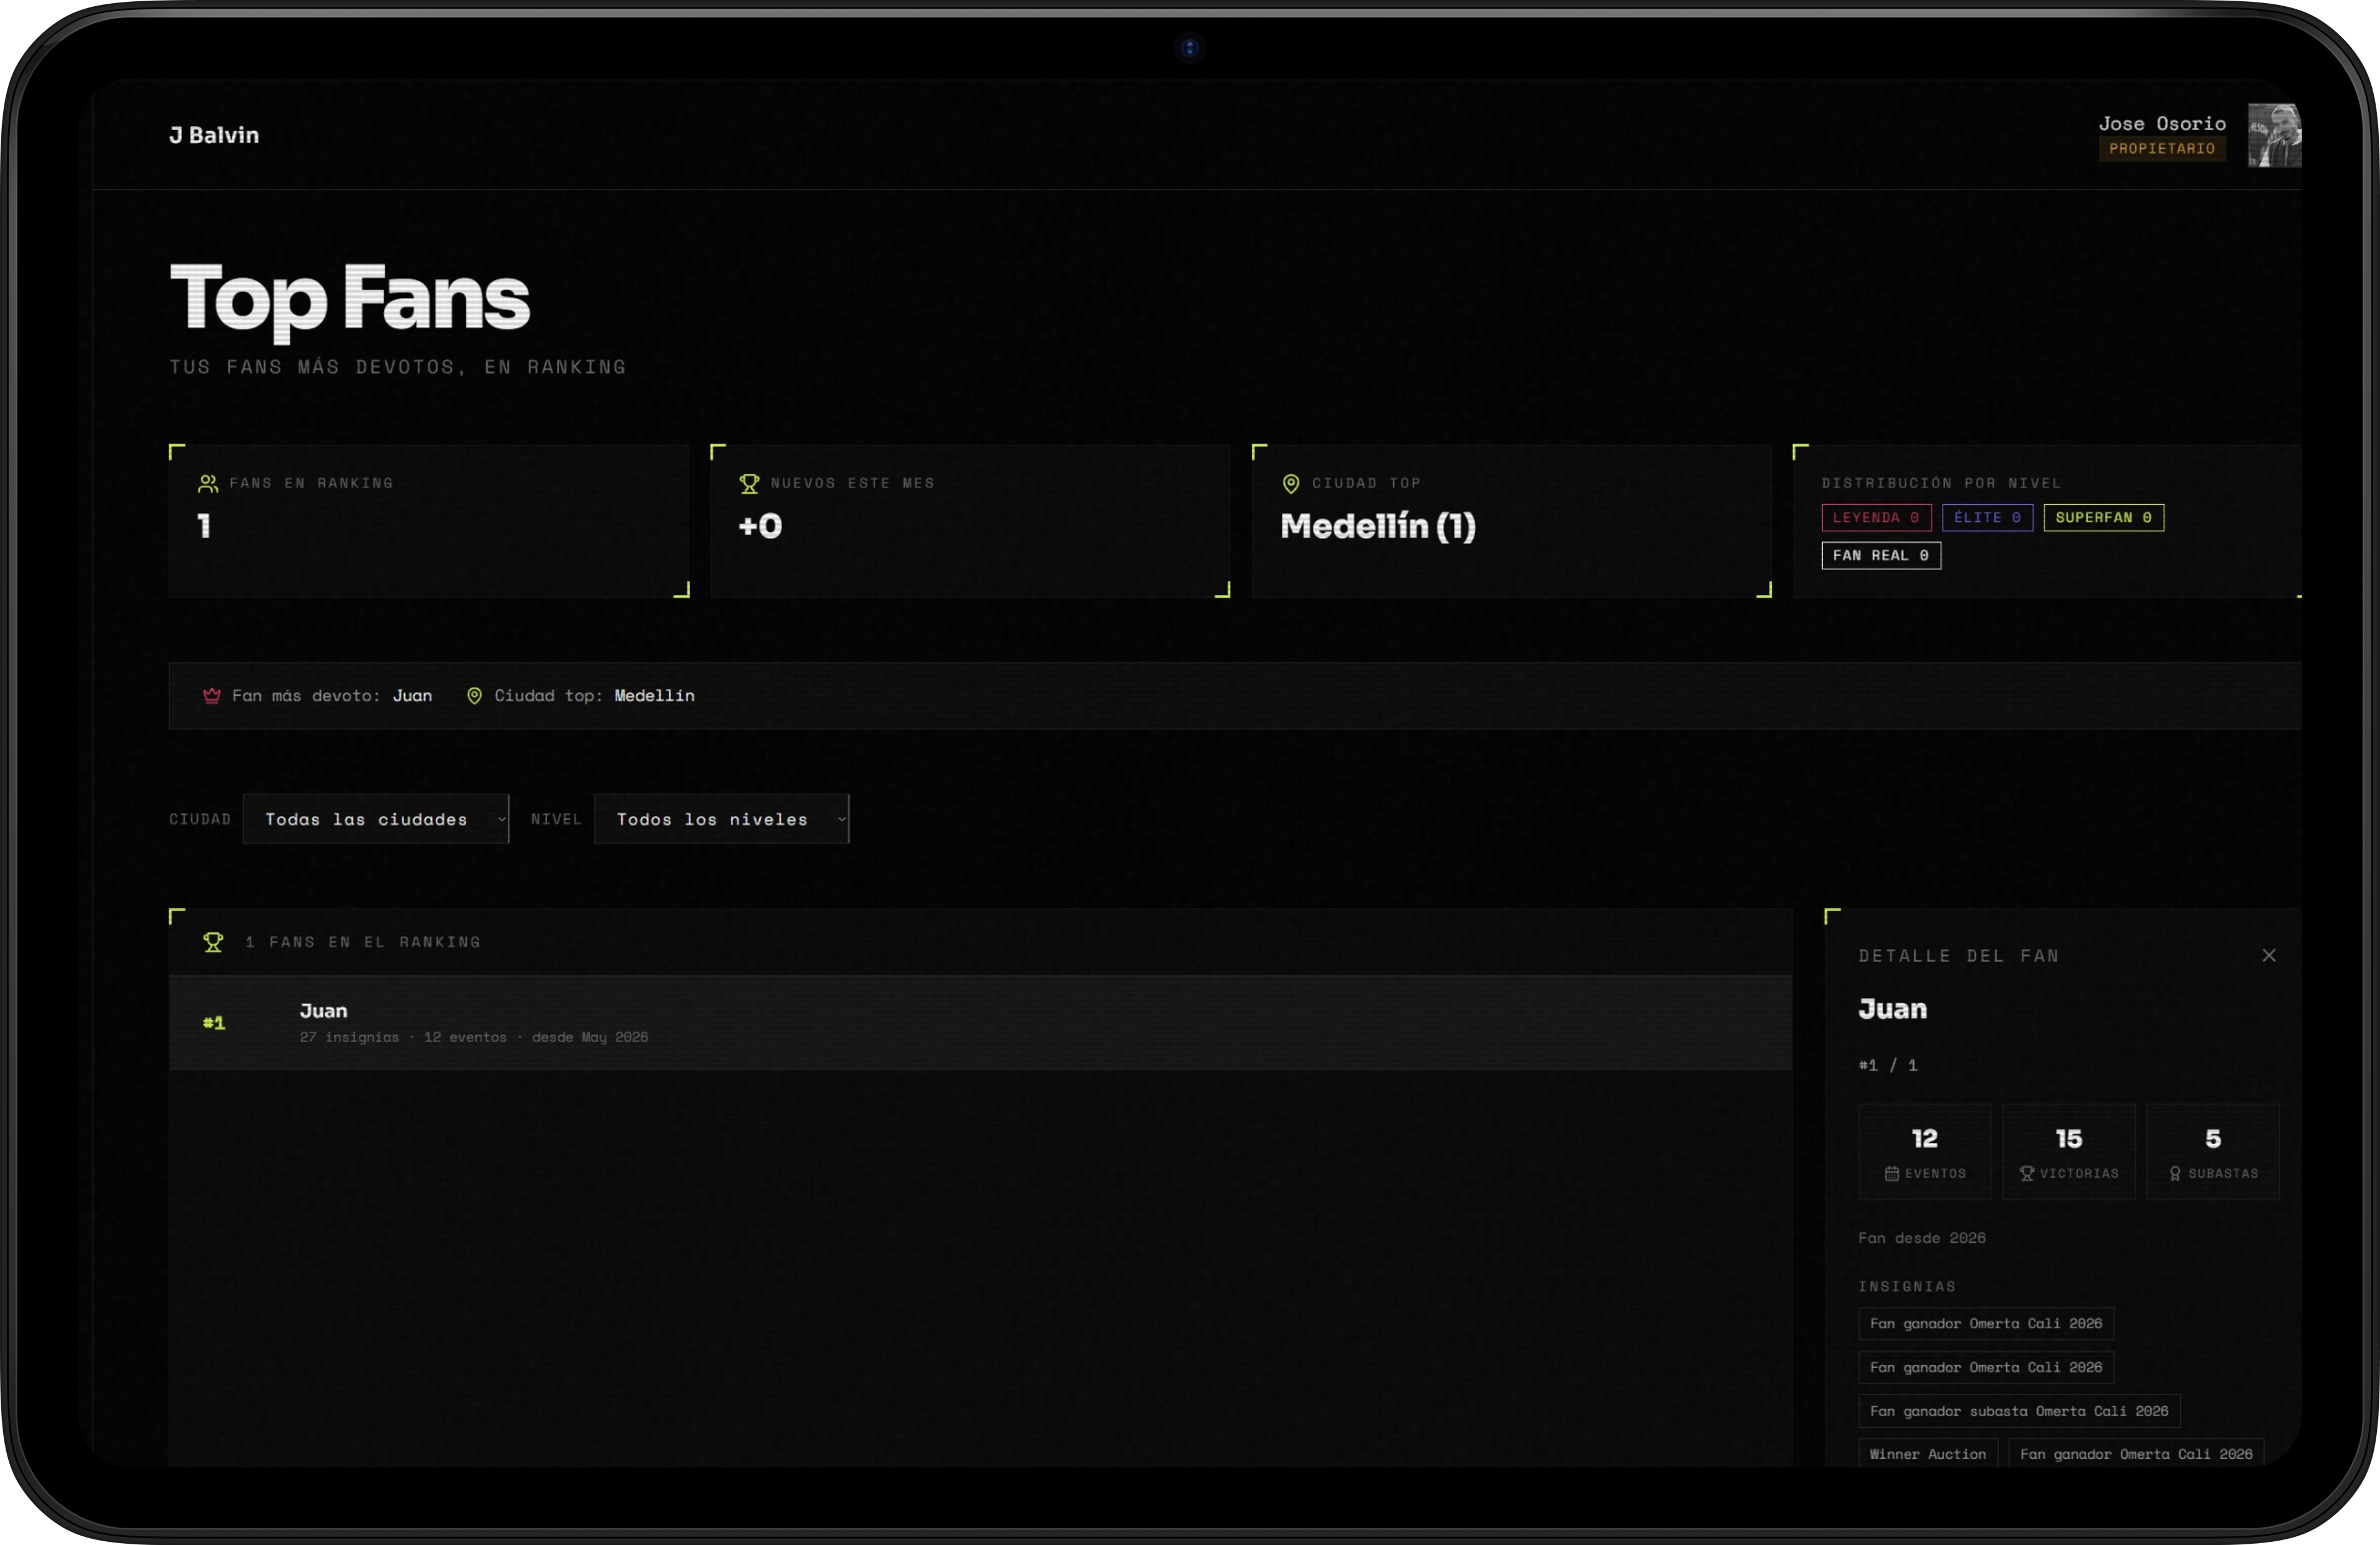Click the Winner Auction badge
Image resolution: width=2380 pixels, height=1545 pixels.
[1928, 1454]
